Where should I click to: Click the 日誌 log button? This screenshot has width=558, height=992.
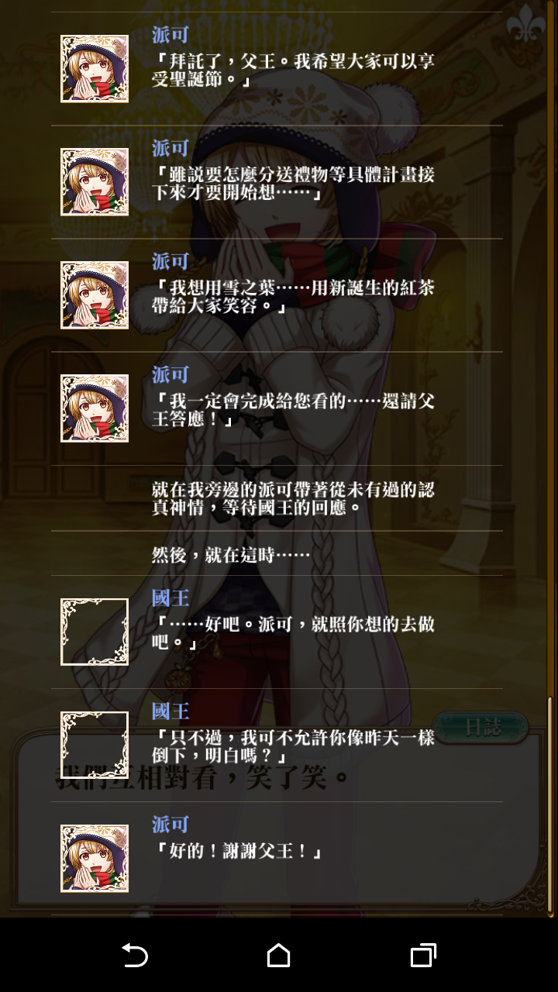pyautogui.click(x=481, y=727)
